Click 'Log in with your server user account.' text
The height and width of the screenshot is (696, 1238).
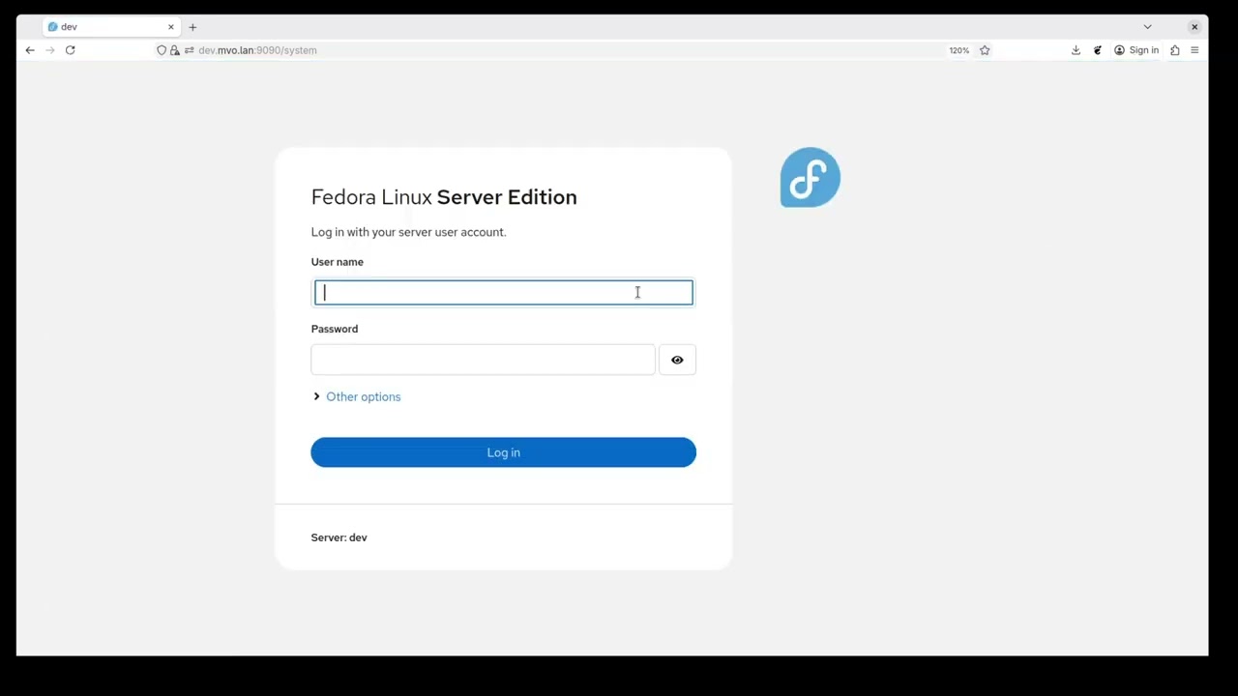pos(408,232)
